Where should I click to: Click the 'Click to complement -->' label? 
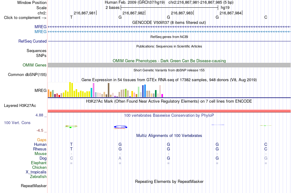click(x=25, y=18)
